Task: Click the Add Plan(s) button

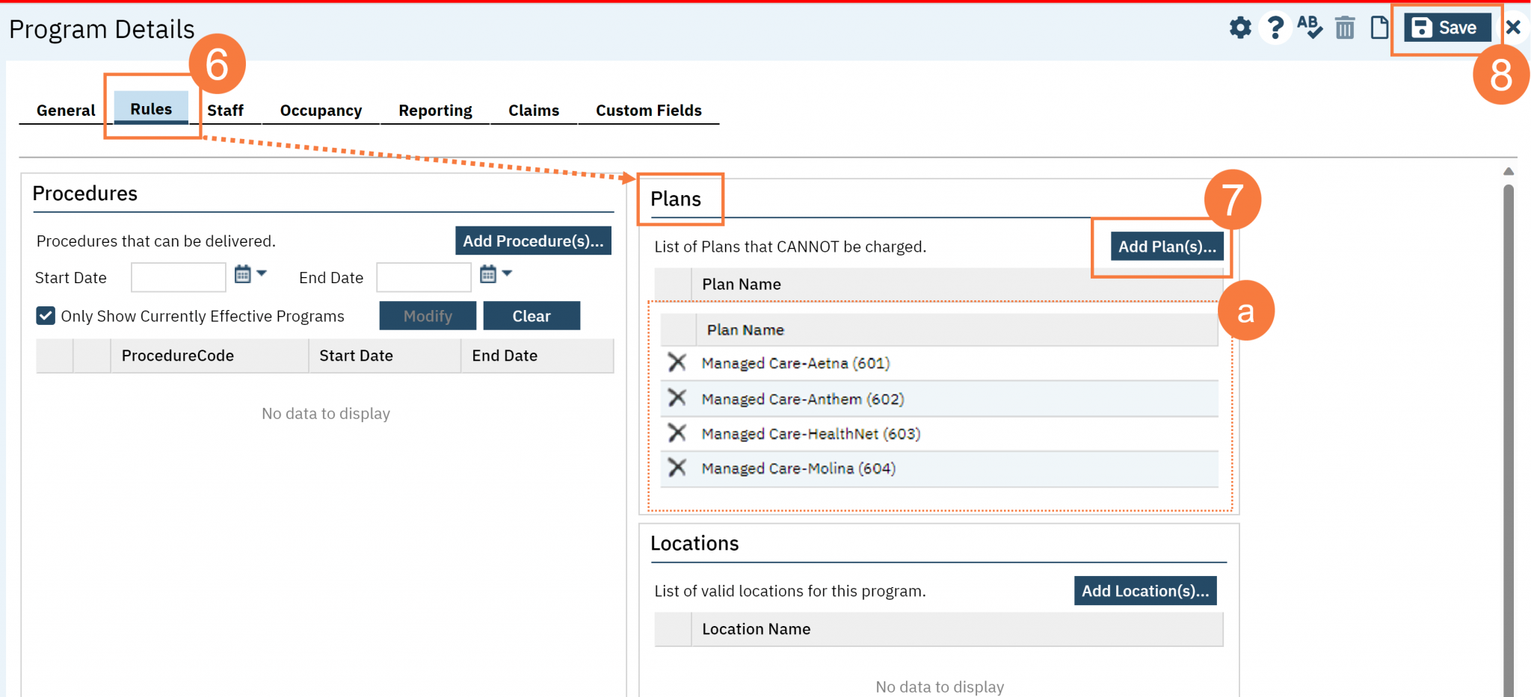Action: [x=1167, y=246]
